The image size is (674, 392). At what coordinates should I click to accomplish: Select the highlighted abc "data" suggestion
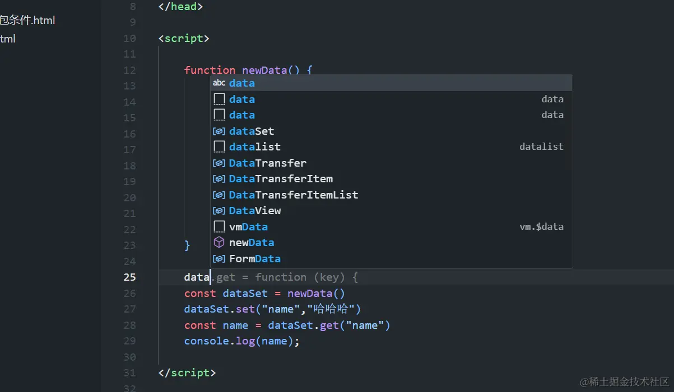(391, 83)
